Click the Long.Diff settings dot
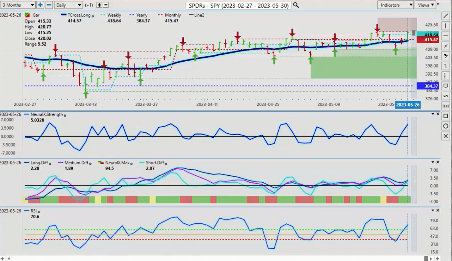452x261 pixels. tap(50, 163)
